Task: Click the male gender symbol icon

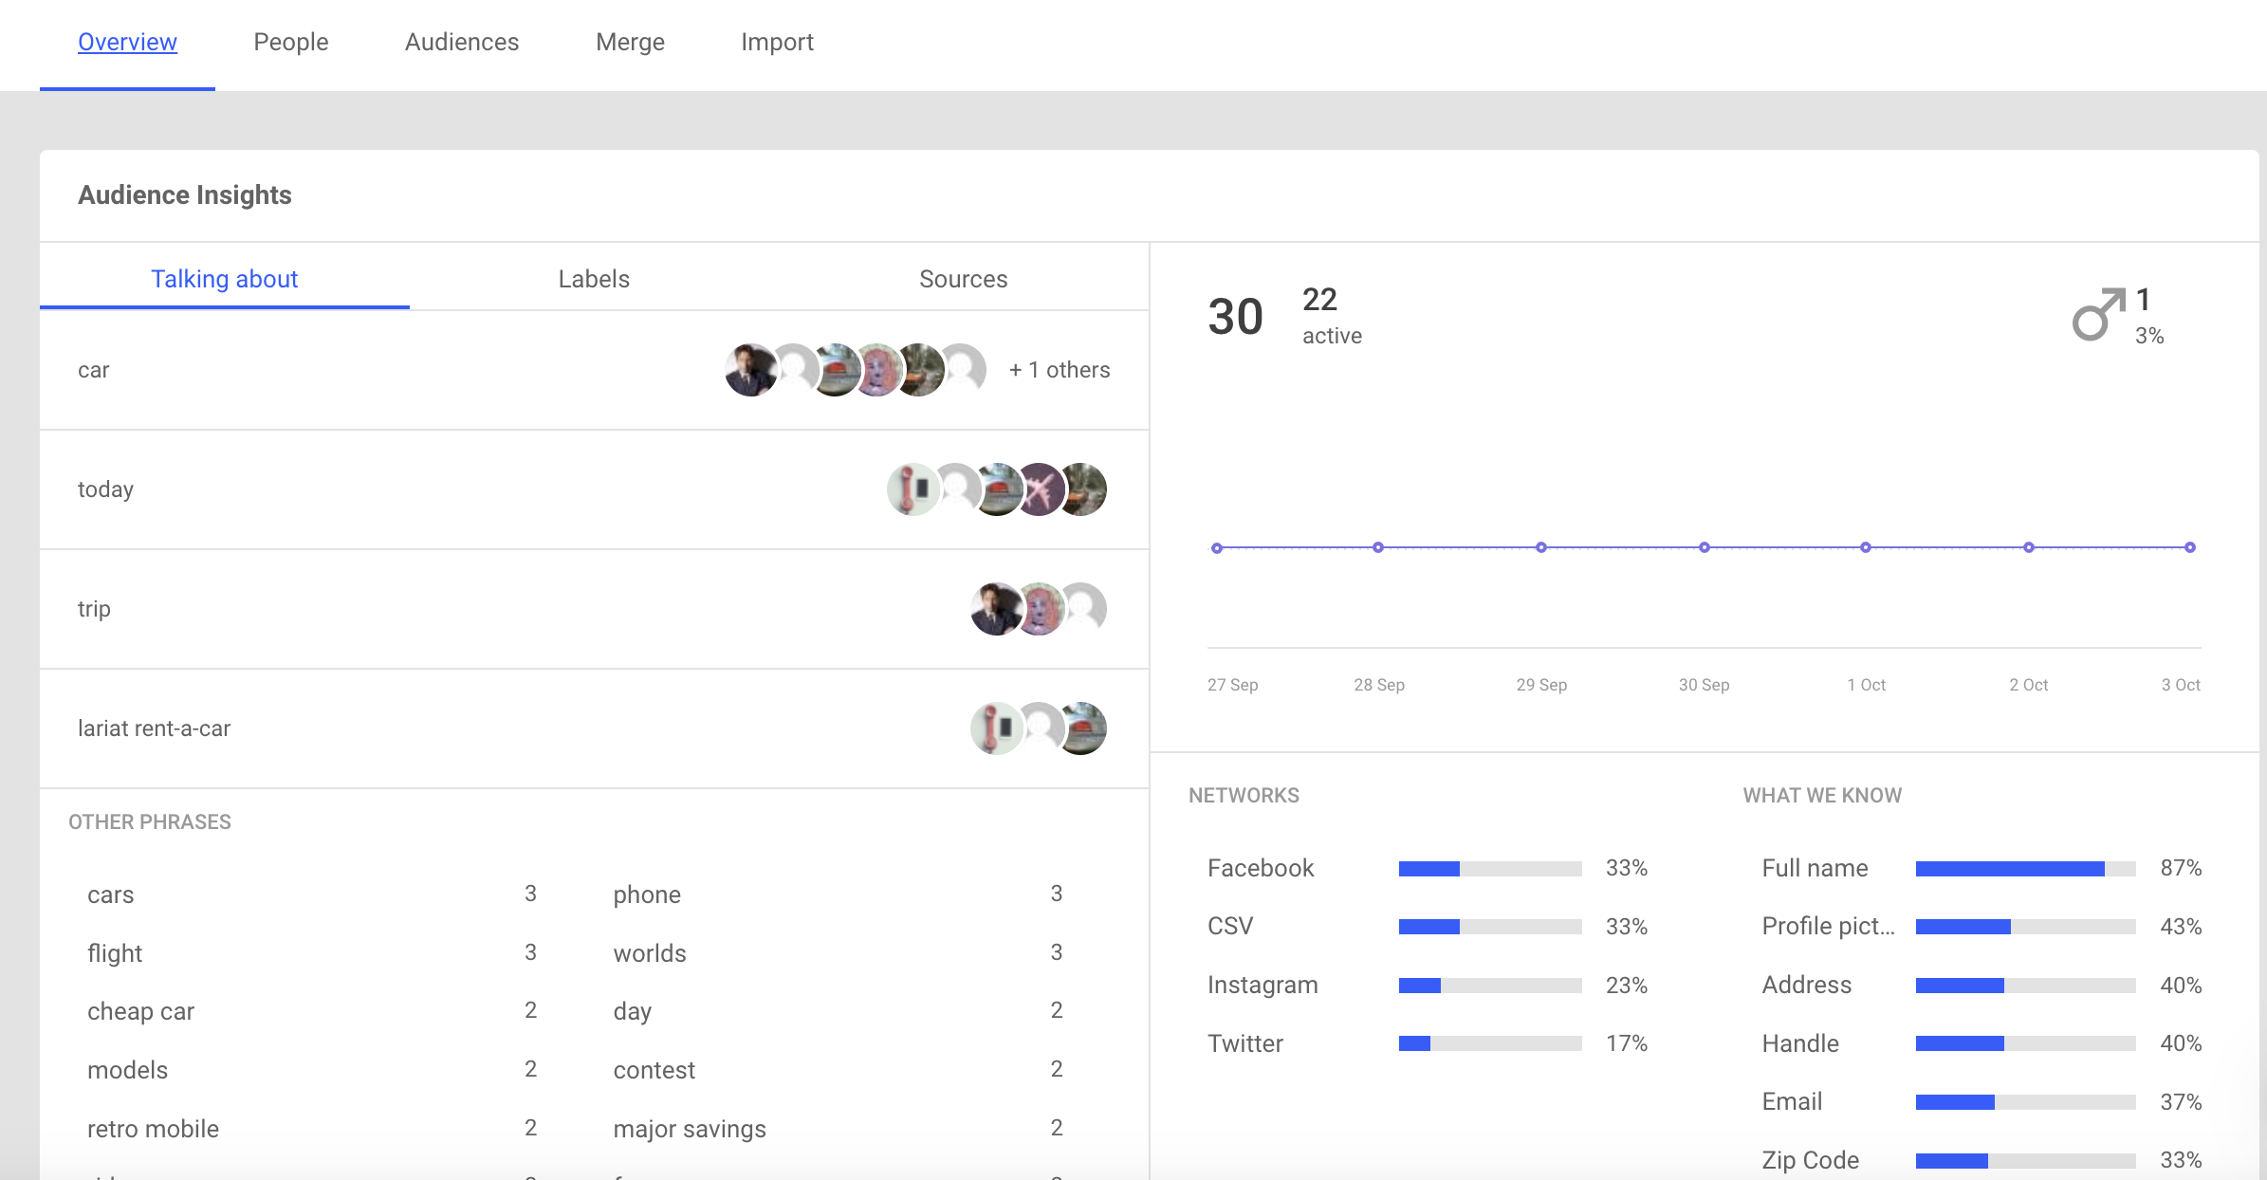Action: click(x=2098, y=314)
